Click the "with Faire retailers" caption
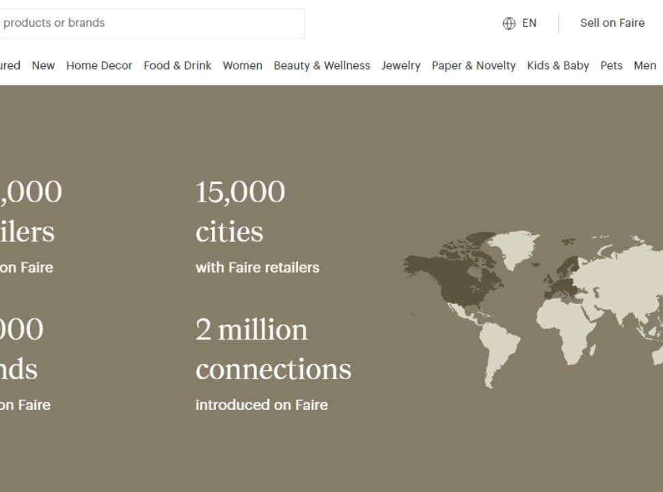This screenshot has height=492, width=663. [x=258, y=268]
